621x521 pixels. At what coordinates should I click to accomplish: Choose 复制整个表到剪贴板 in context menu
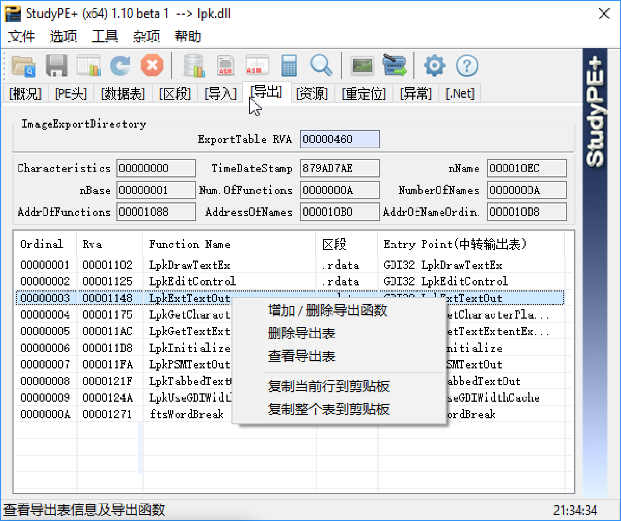coord(339,409)
